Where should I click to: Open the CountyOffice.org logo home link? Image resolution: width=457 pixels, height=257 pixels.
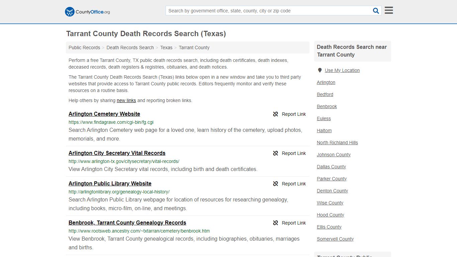coord(87,12)
